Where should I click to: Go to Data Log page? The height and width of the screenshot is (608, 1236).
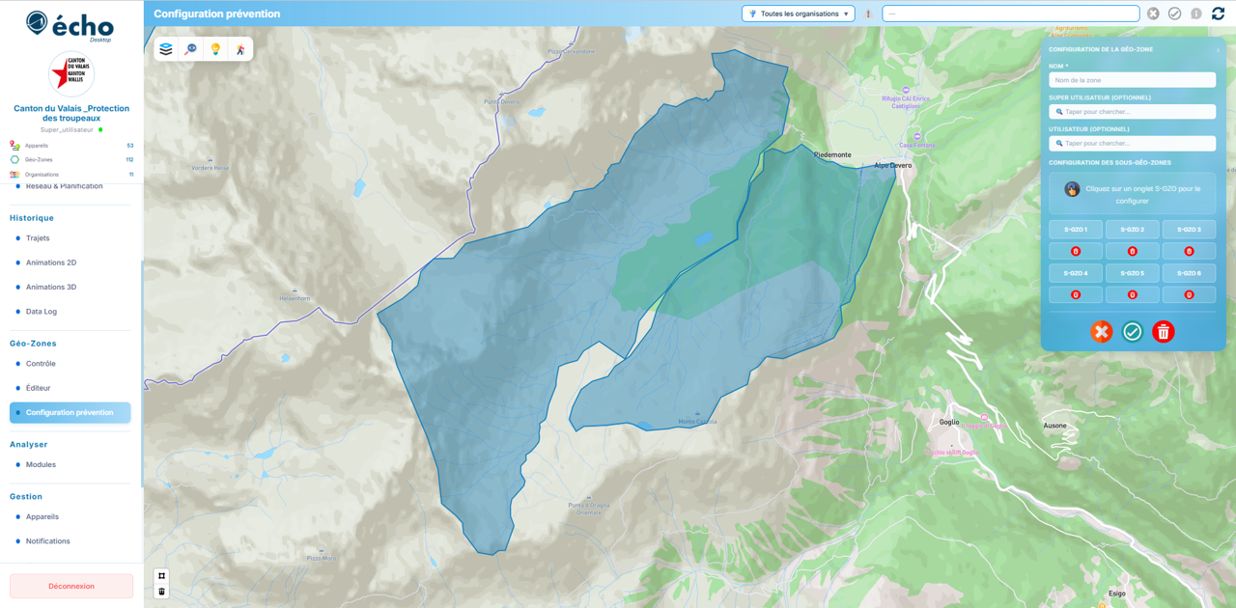42,312
